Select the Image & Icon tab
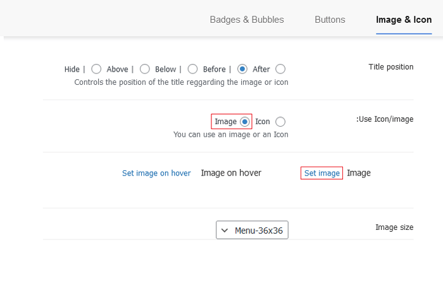Image resolution: width=443 pixels, height=292 pixels. [x=404, y=20]
